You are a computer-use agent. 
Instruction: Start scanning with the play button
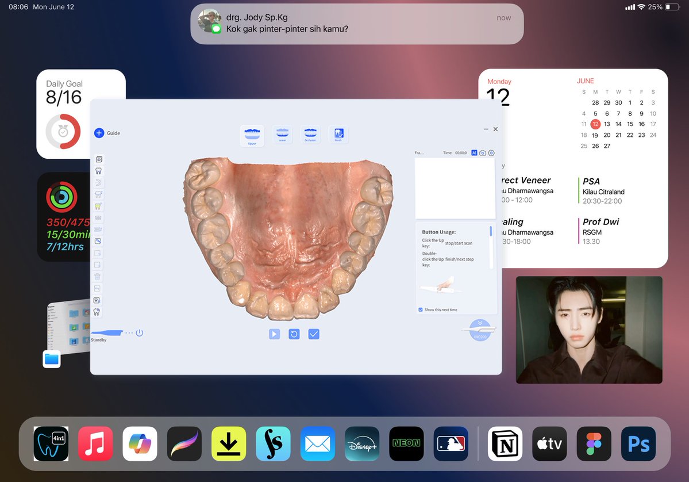coord(274,334)
